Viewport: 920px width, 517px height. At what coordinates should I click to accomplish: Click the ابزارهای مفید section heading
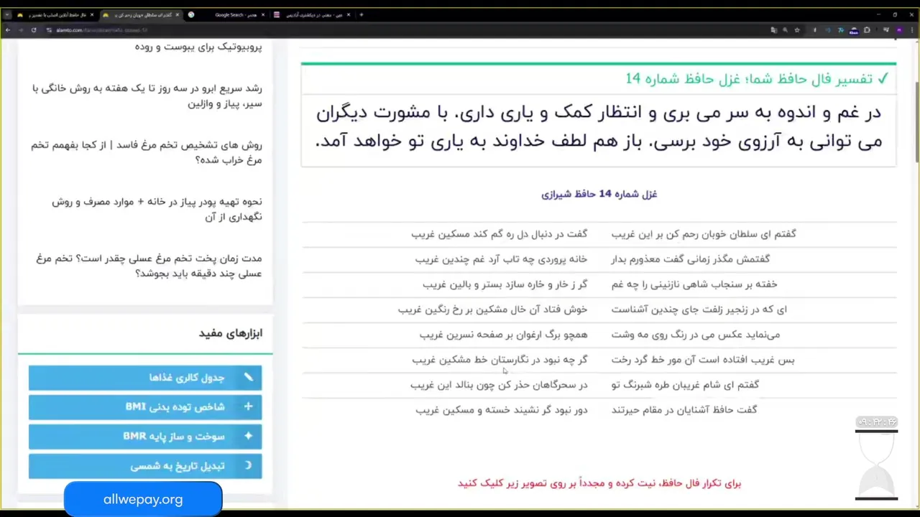tap(231, 333)
